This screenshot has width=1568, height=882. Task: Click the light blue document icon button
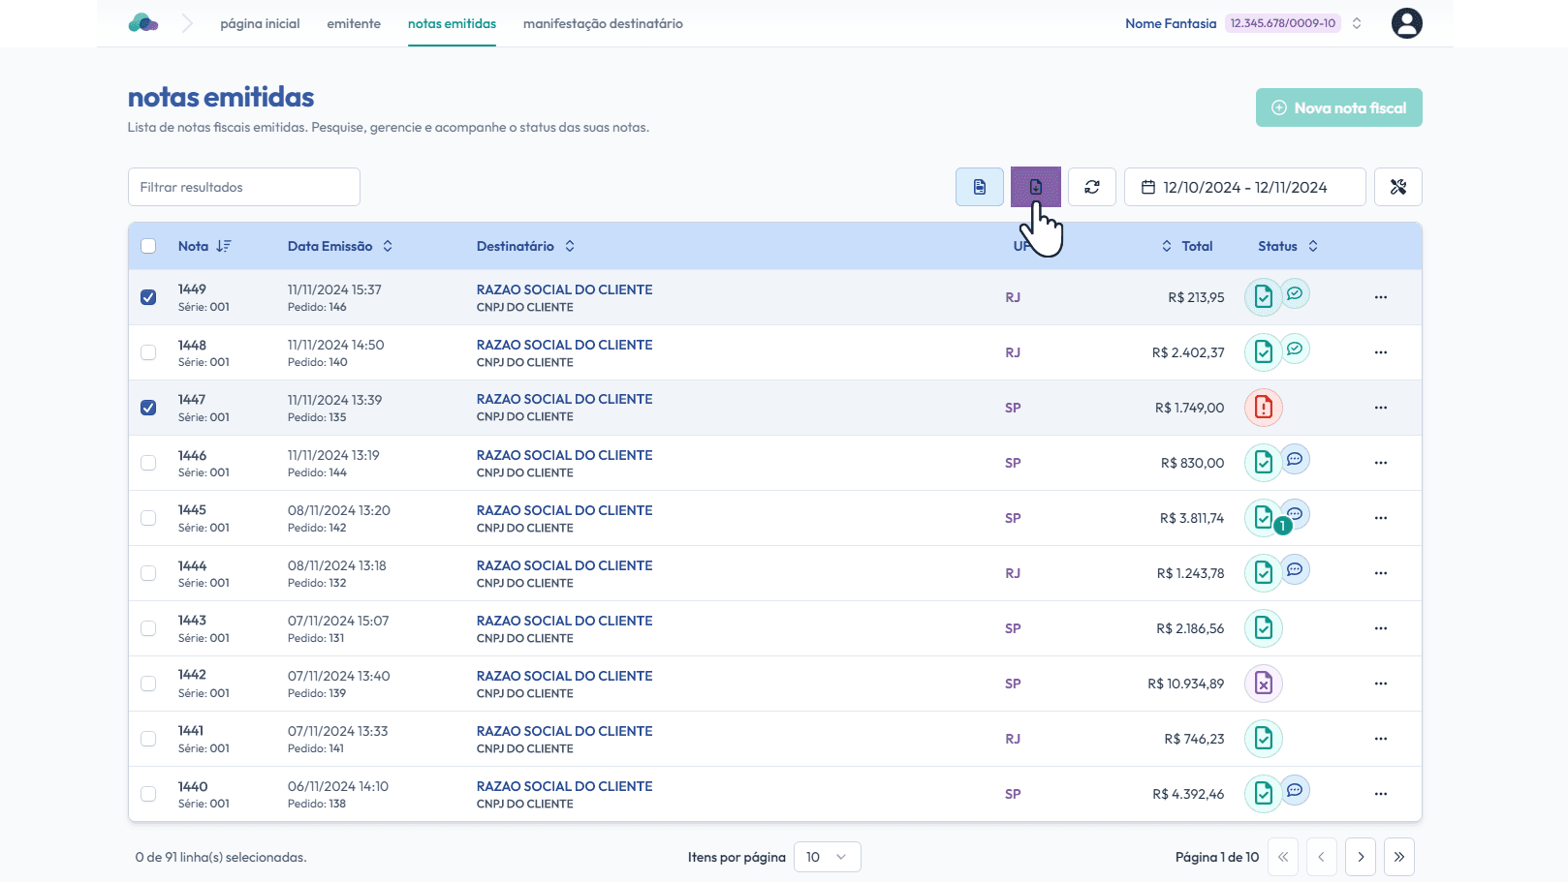click(979, 187)
